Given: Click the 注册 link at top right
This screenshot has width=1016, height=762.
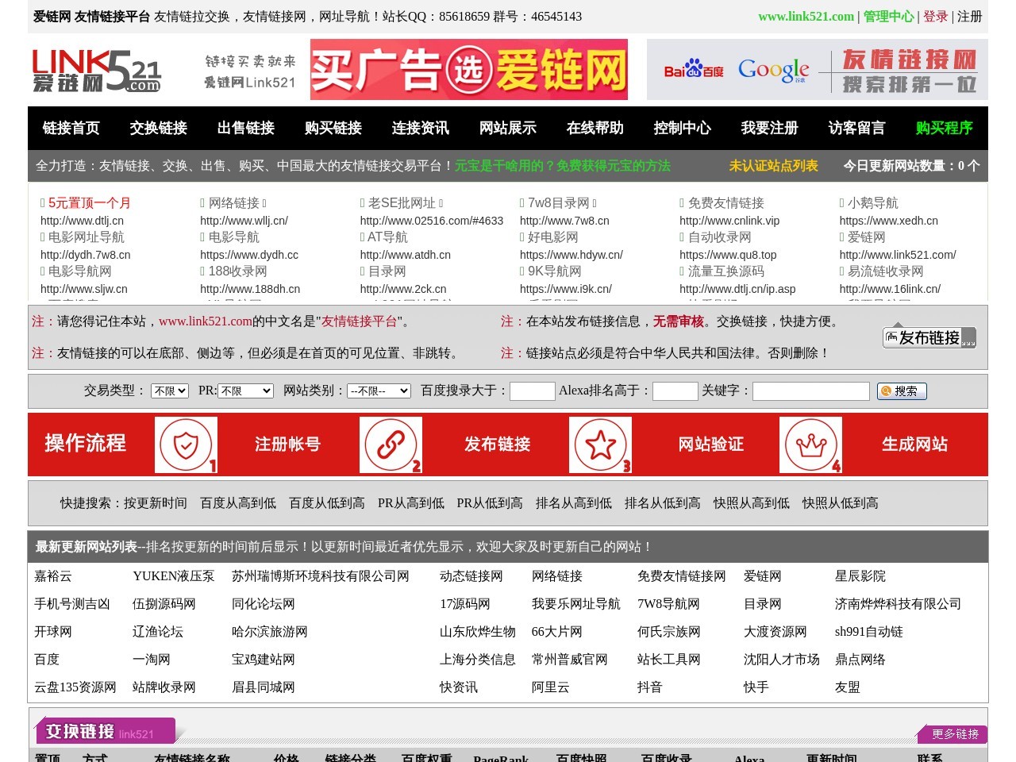Looking at the screenshot, I should click(970, 17).
